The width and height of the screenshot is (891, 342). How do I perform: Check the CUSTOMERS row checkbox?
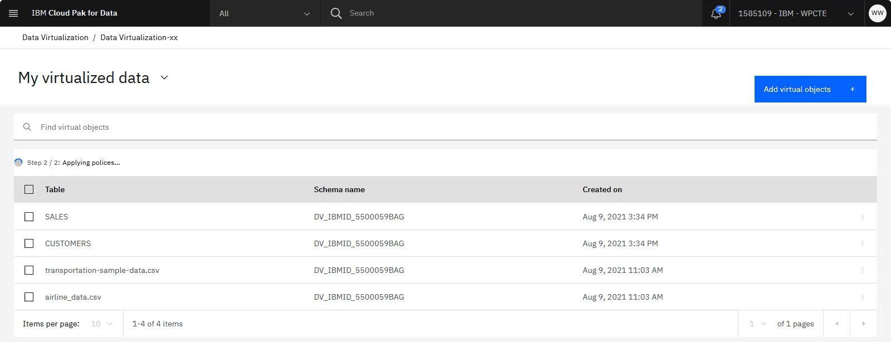29,243
